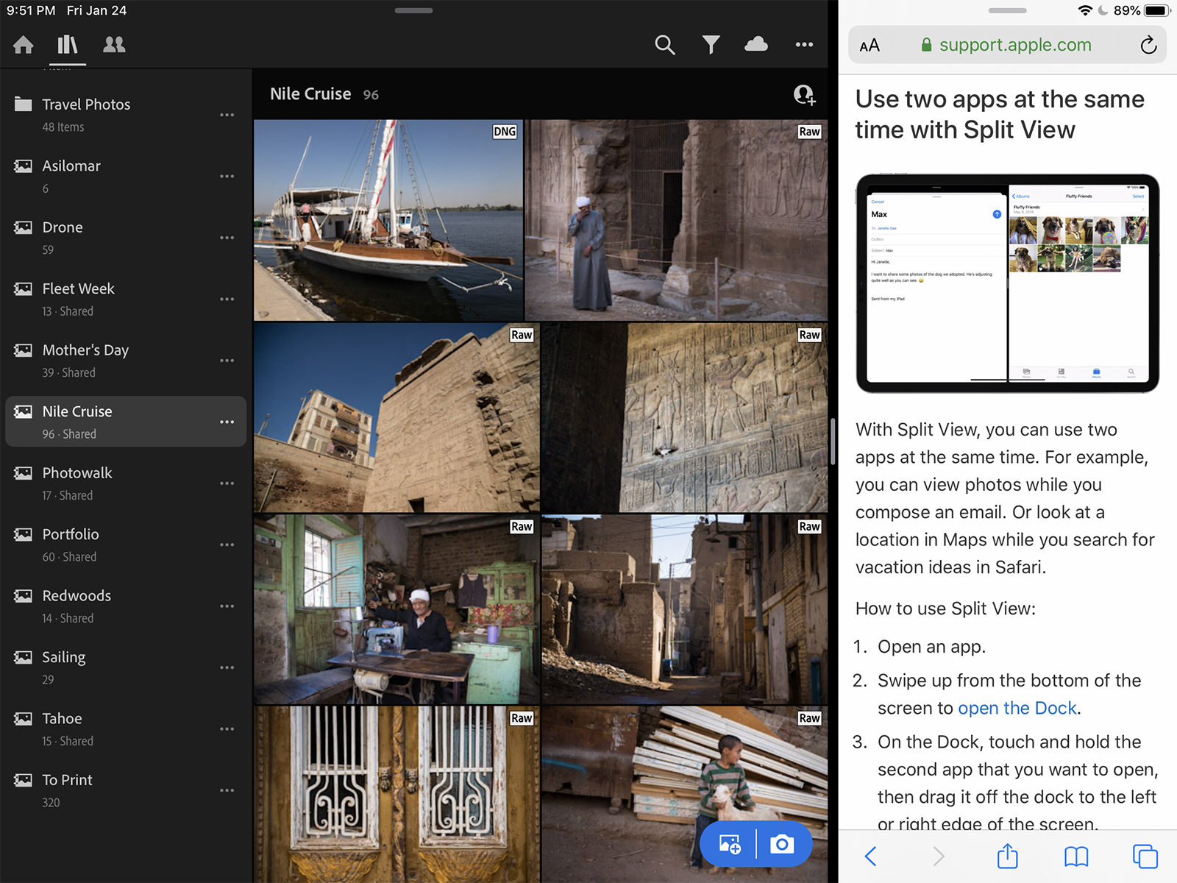Follow the 'open the Dock' link
The width and height of the screenshot is (1177, 883).
point(1017,708)
